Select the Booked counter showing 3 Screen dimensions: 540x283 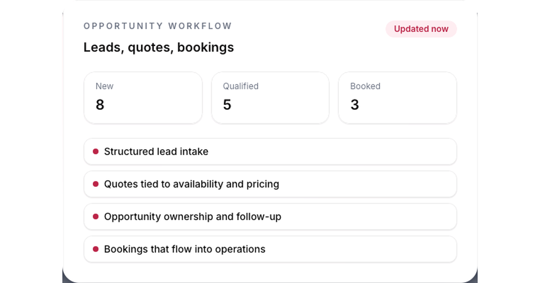pyautogui.click(x=397, y=97)
